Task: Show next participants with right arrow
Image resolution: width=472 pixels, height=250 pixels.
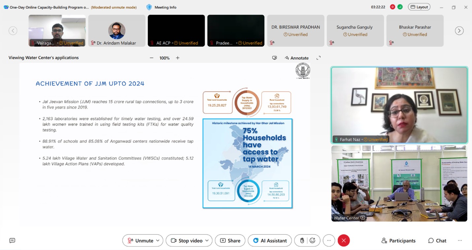Action: 459,30
